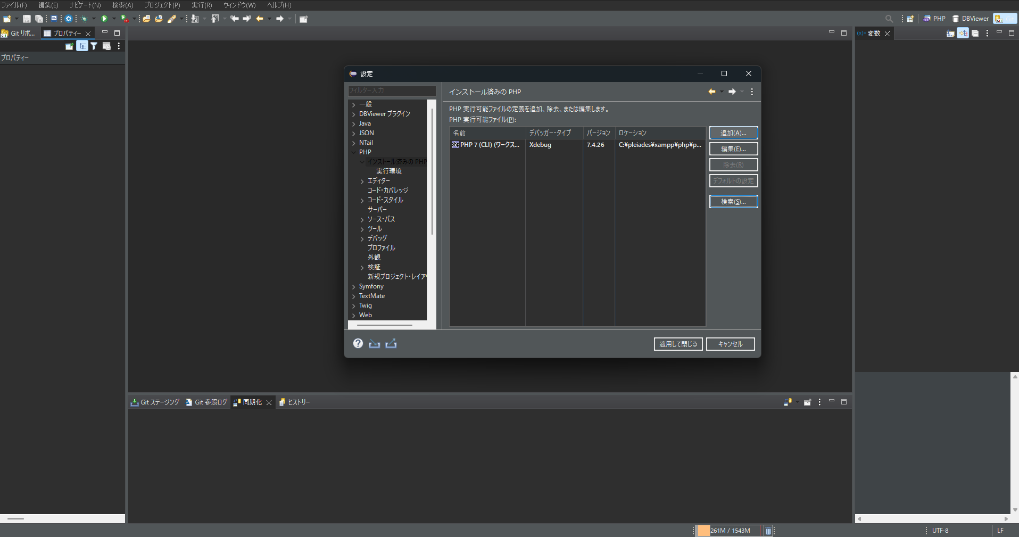Screen dimensions: 1019x537
Task: Open the ナビゲート(N) menu
Action: (x=85, y=5)
